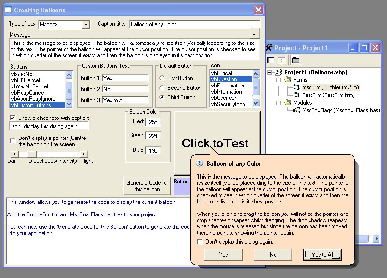Select the 'First Button' radio option
This screenshot has width=387, height=278.
point(162,78)
